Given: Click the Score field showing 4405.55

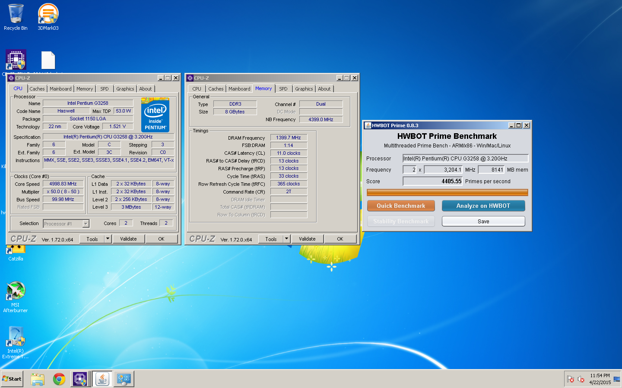Looking at the screenshot, I should point(433,181).
